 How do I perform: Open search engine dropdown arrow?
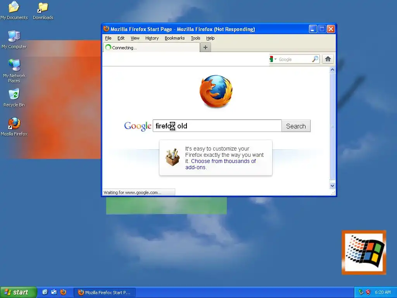(276, 59)
